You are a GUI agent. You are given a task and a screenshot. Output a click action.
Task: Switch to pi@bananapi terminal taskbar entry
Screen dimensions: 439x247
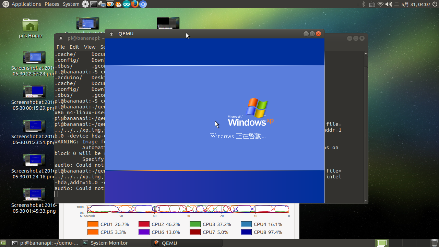click(46, 243)
